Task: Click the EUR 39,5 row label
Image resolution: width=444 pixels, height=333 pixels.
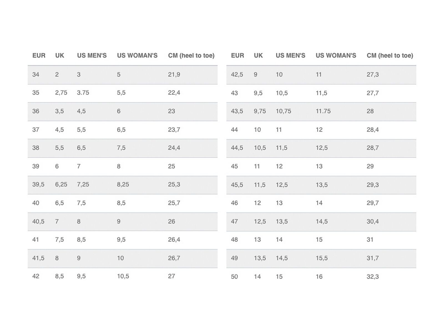Action: point(38,185)
